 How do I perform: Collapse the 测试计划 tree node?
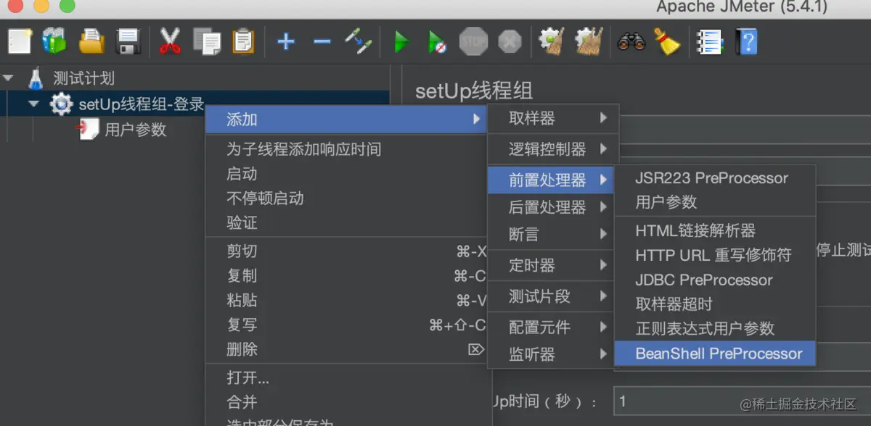coord(9,78)
